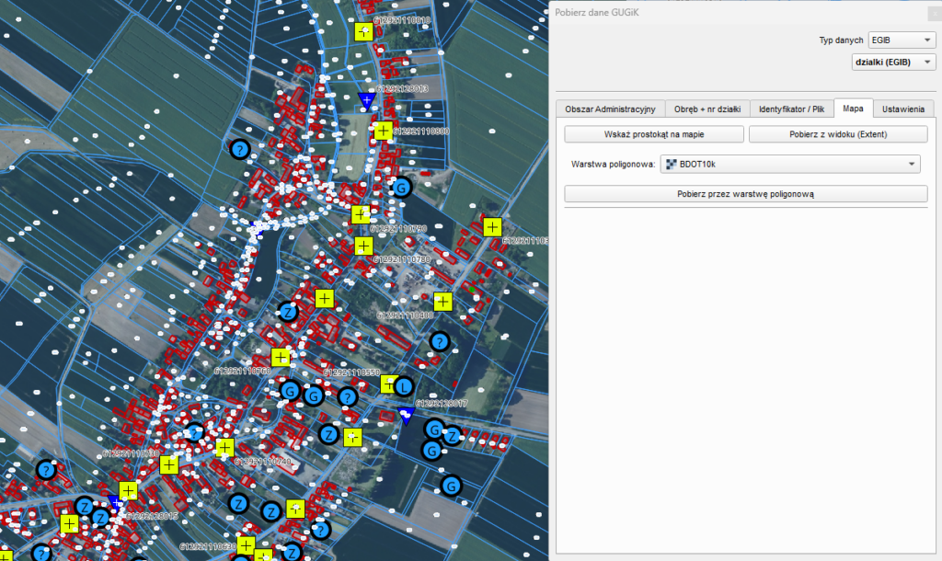Open the Obręb + nr działki tab
This screenshot has width=942, height=561.
[706, 109]
